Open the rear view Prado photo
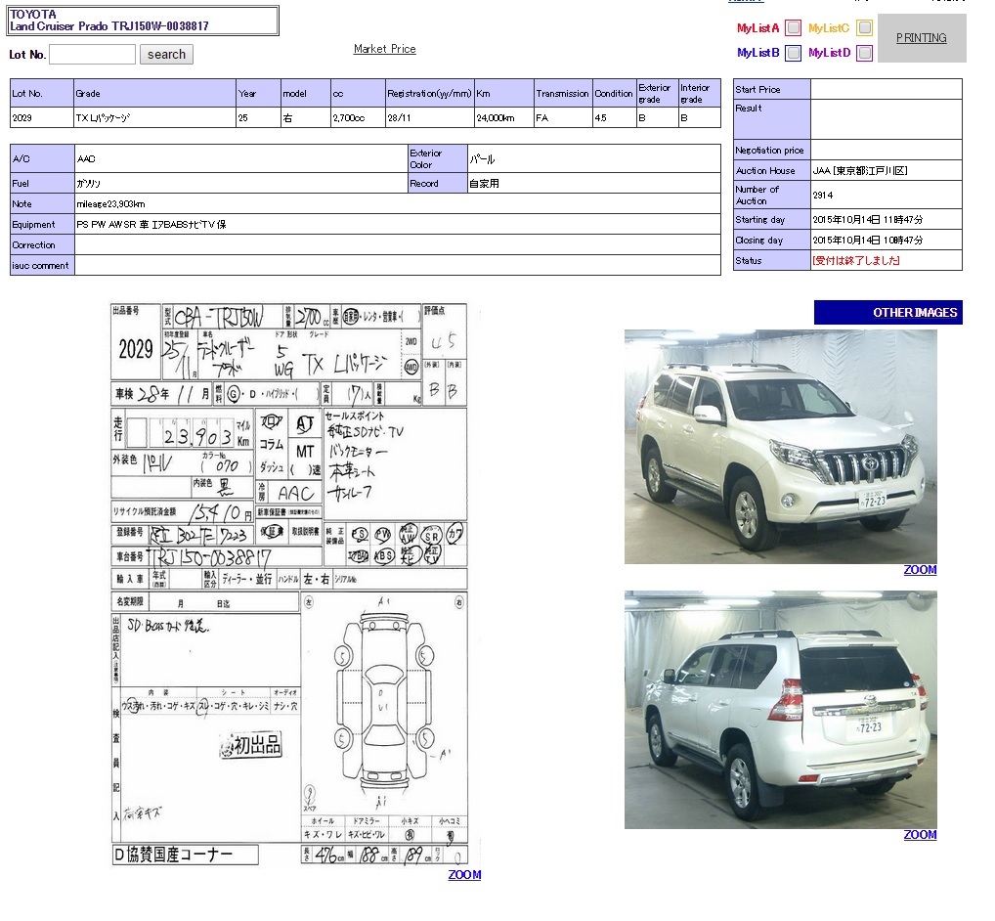This screenshot has height=921, width=995. click(x=780, y=710)
